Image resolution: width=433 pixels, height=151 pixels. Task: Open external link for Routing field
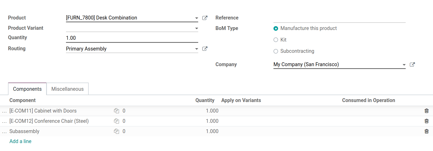(x=205, y=49)
